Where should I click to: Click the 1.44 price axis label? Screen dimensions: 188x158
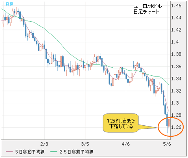click(176, 18)
